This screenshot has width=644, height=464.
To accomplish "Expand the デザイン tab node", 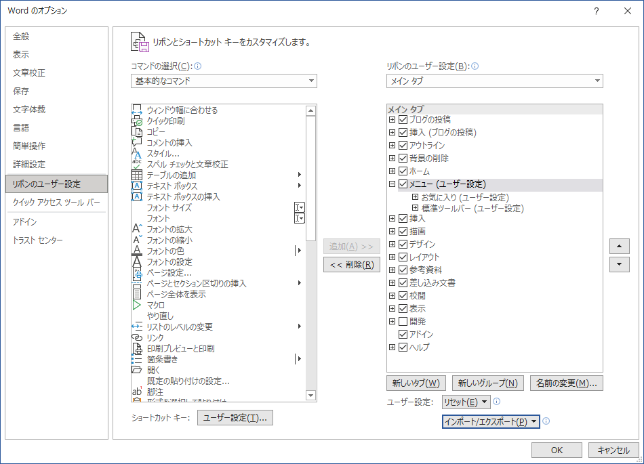I will pyautogui.click(x=393, y=244).
